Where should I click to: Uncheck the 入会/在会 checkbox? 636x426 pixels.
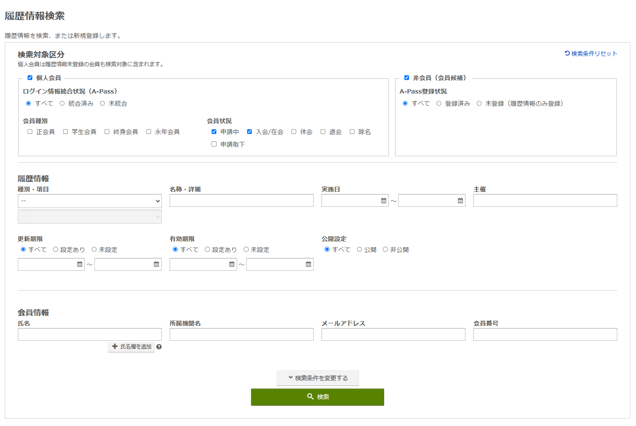[249, 131]
